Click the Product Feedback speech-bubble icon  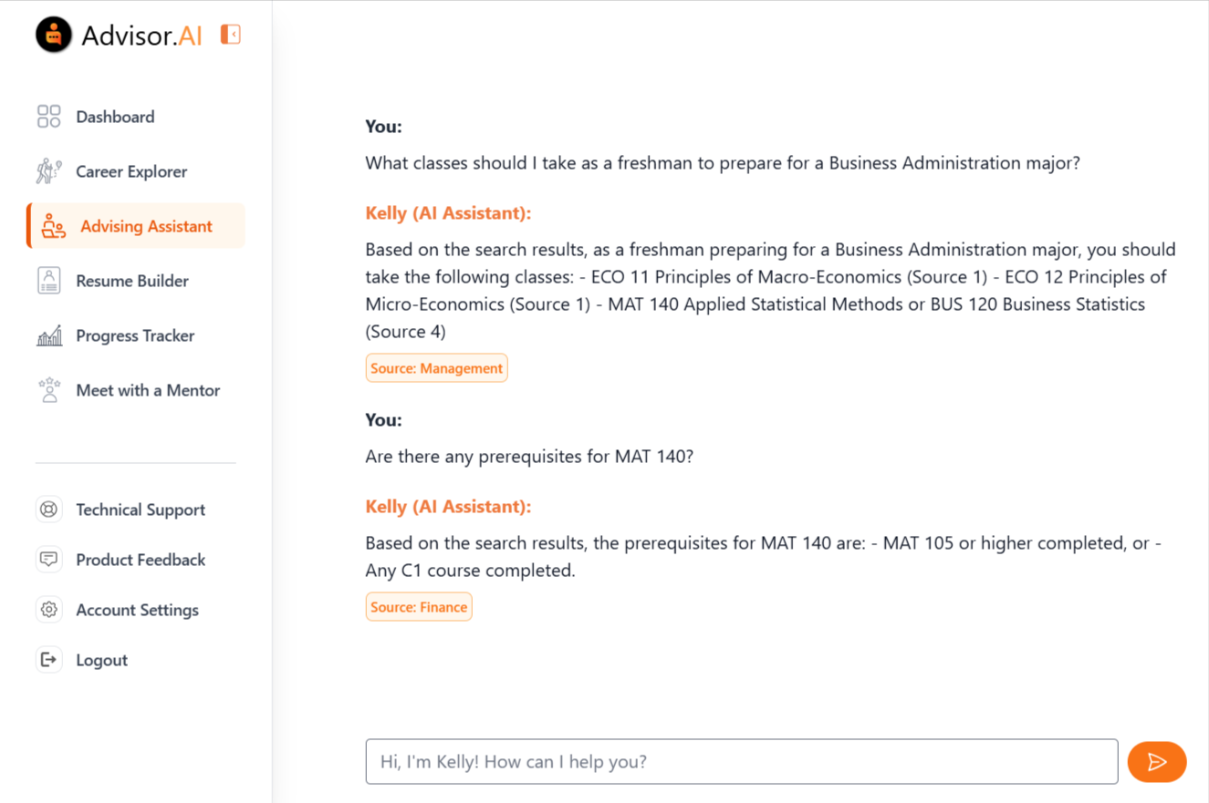pyautogui.click(x=49, y=560)
